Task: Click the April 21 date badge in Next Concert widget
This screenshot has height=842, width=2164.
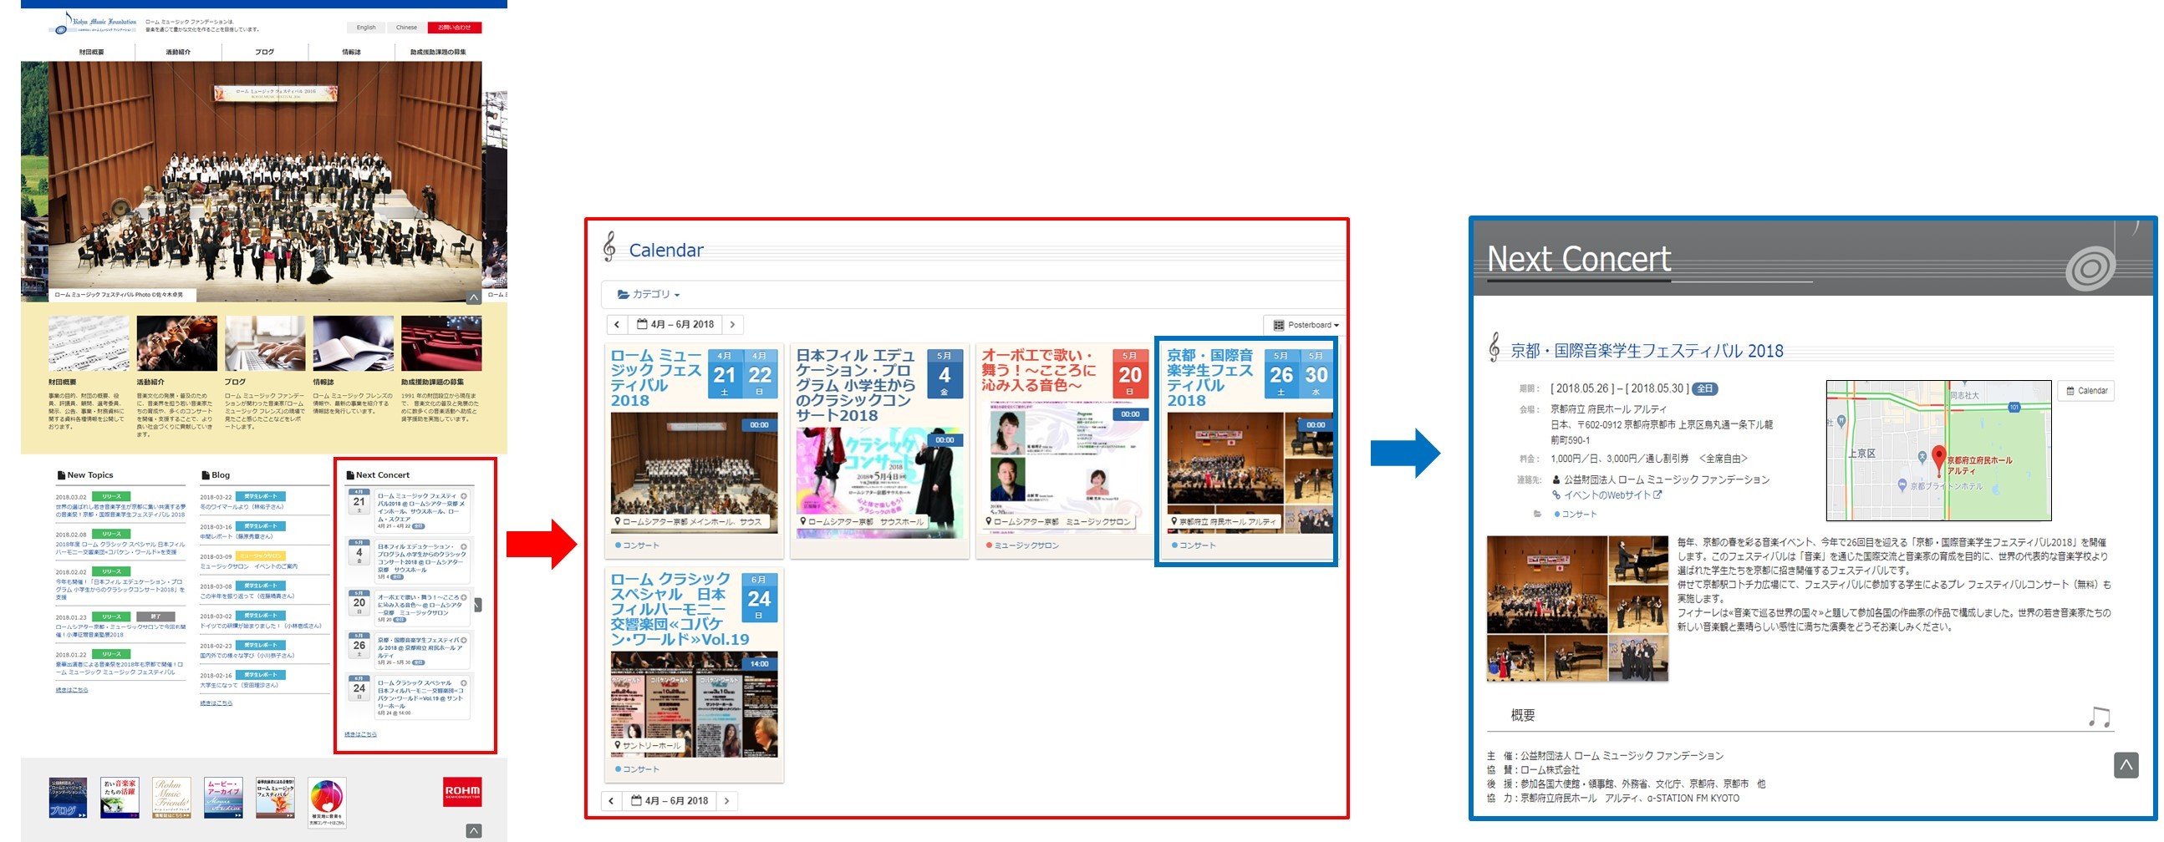Action: 359,501
